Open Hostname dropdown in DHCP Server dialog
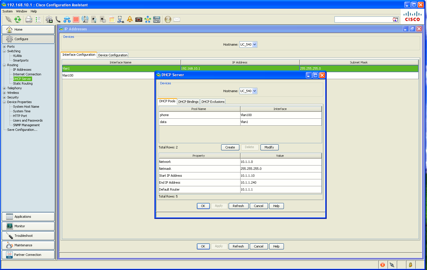Image resolution: width=427 pixels, height=270 pixels. tap(254, 91)
